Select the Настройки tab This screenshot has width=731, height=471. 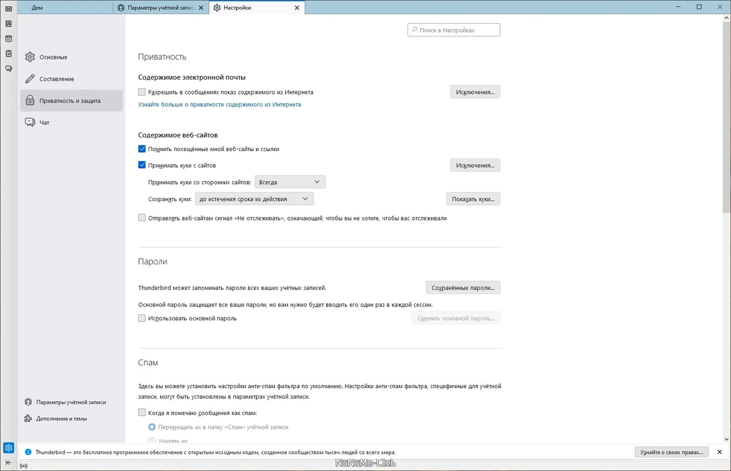pyautogui.click(x=257, y=8)
